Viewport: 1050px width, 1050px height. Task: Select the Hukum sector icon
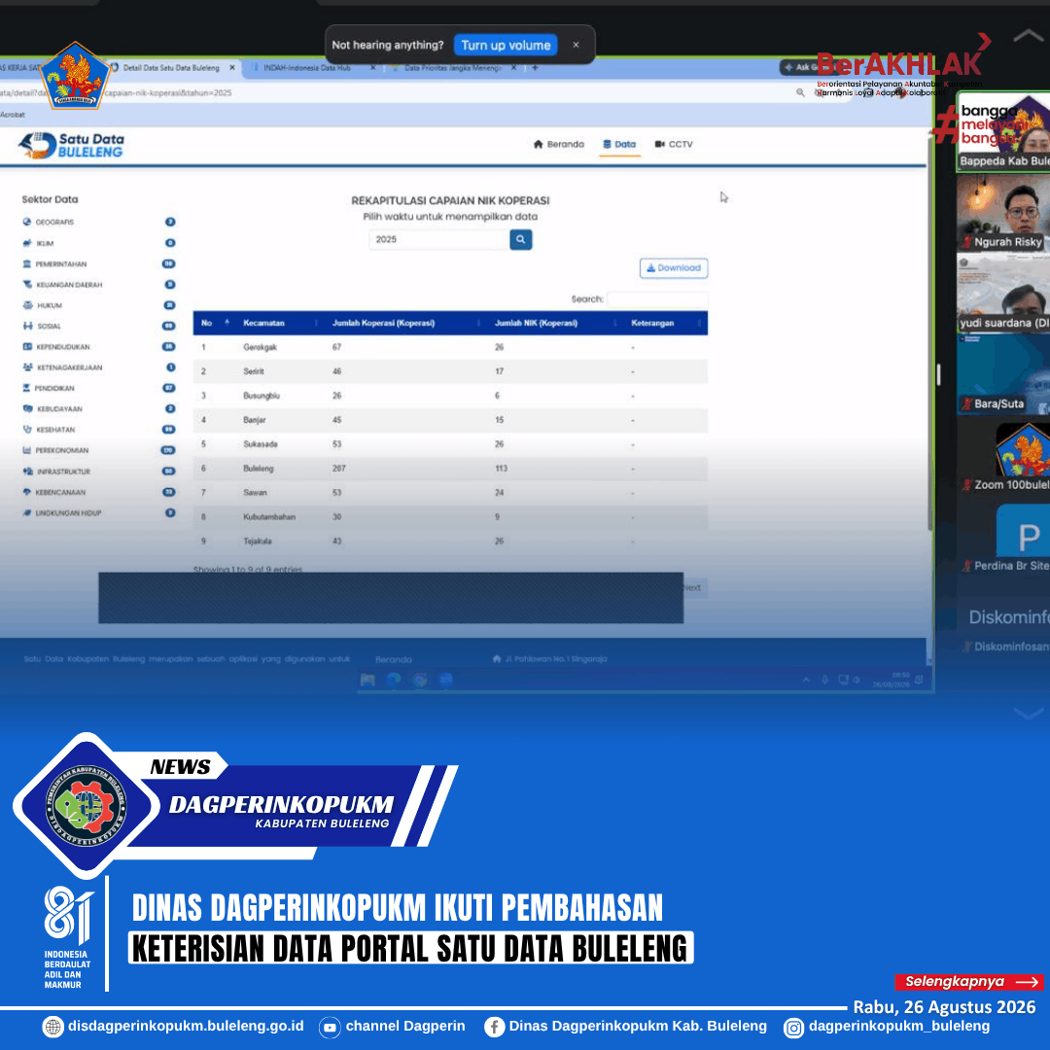[x=27, y=305]
